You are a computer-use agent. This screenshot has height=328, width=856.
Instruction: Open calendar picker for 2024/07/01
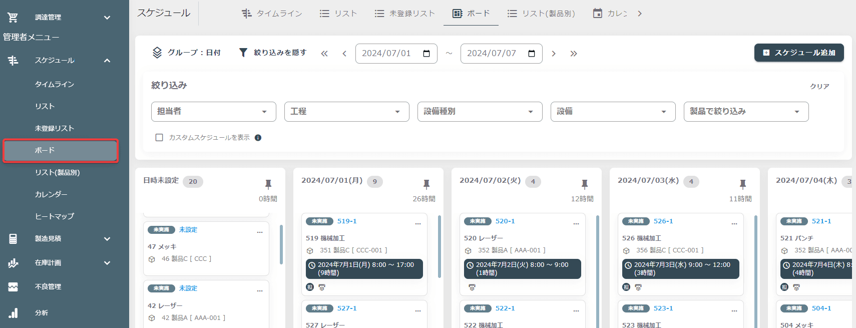tap(426, 54)
